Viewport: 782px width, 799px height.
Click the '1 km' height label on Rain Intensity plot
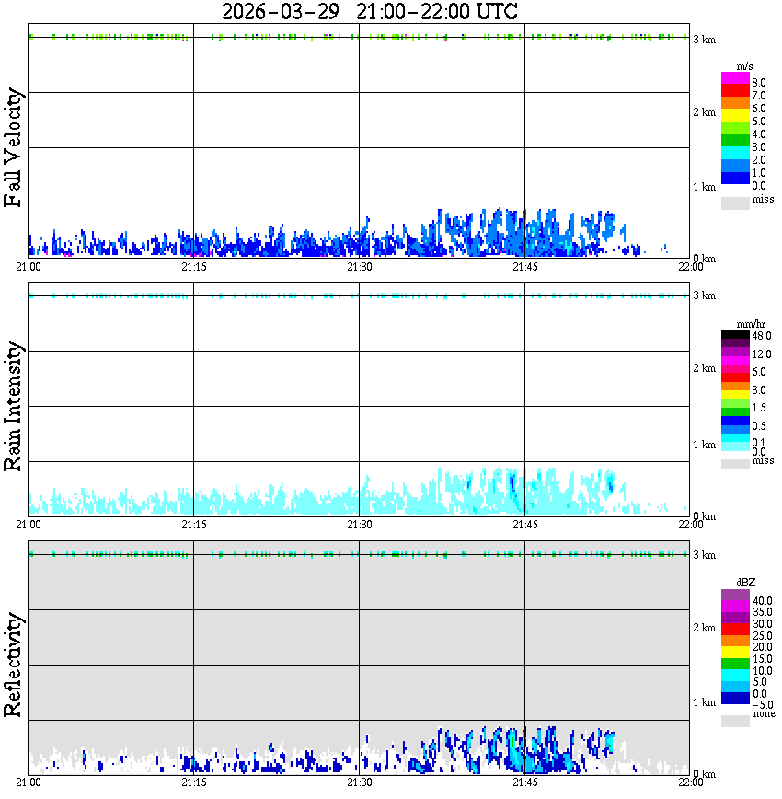[x=704, y=445]
